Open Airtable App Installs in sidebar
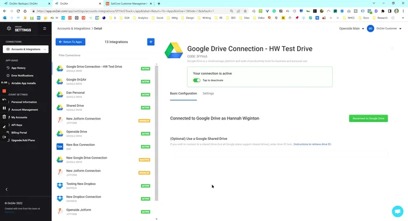Viewport: 408px width, 221px height. tap(23, 83)
